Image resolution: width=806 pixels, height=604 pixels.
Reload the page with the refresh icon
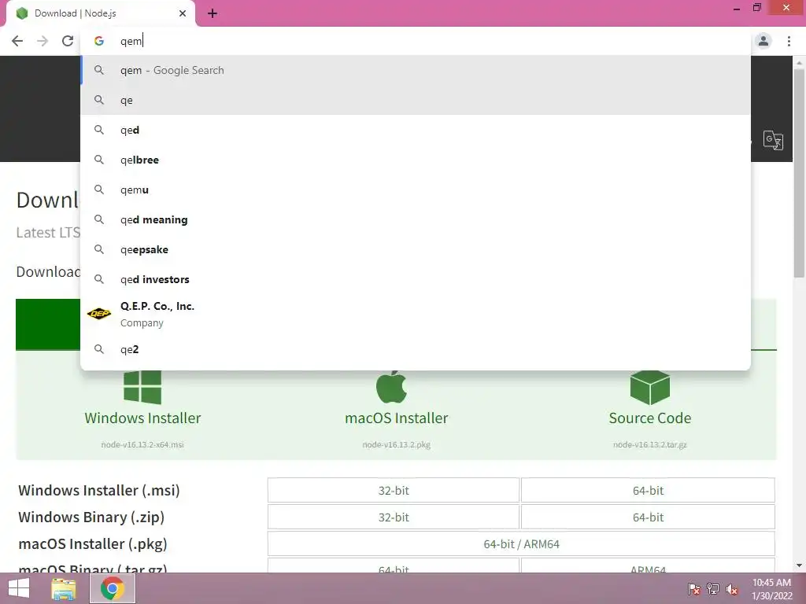coord(68,41)
